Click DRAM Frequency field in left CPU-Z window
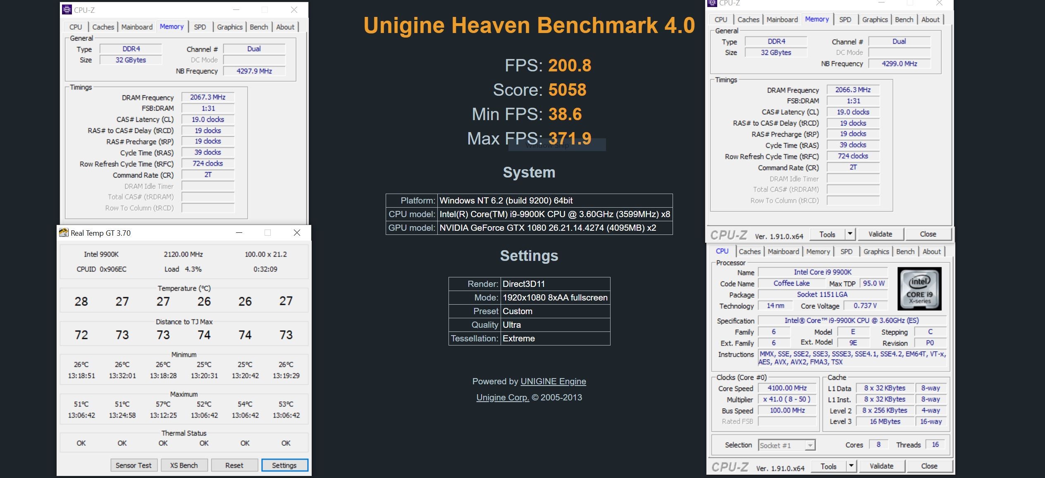This screenshot has height=478, width=1045. [208, 97]
